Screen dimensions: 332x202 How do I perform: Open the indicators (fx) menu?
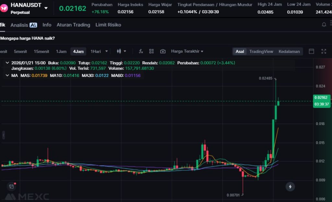click(x=141, y=51)
